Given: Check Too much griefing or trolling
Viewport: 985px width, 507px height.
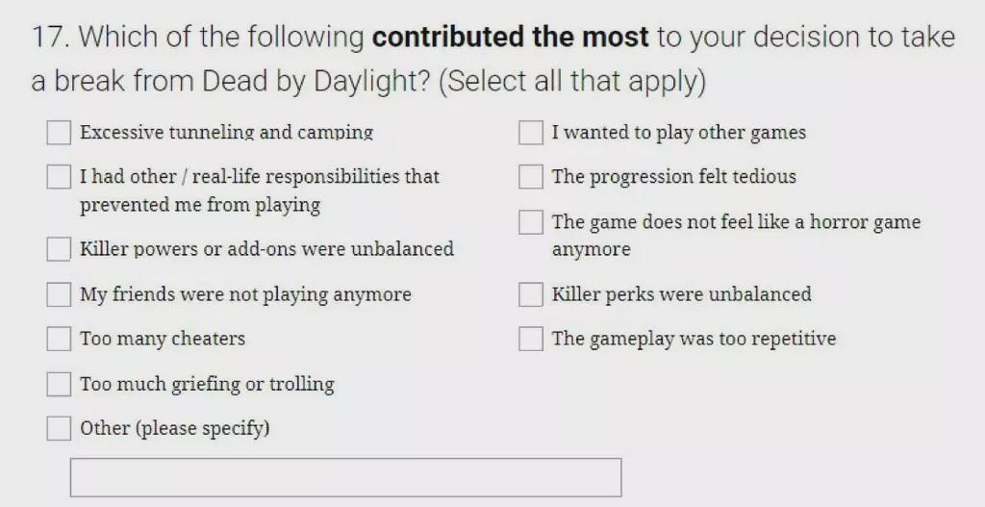Looking at the screenshot, I should (59, 384).
